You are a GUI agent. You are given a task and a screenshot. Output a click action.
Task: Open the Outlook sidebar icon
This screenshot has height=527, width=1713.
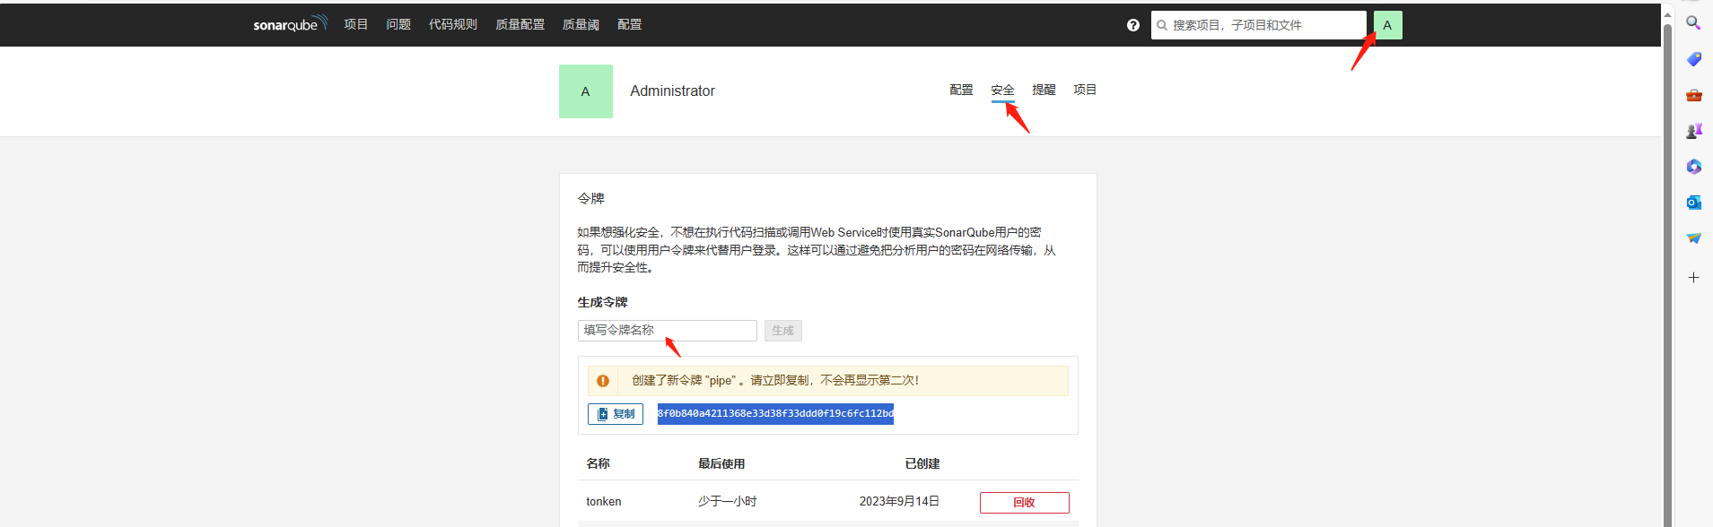pos(1693,203)
